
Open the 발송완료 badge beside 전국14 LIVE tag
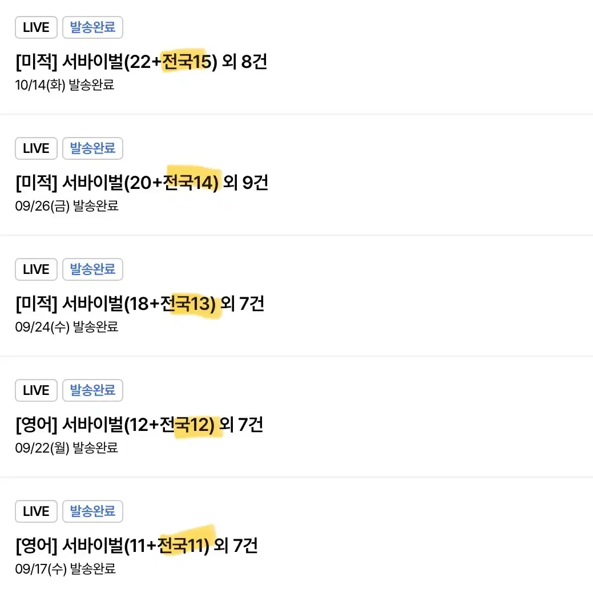[92, 148]
